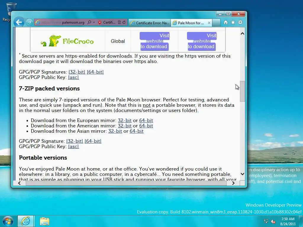This screenshot has width=303, height=227.
Task: Click the first FileCroco Visit website to download button
Action: (154, 41)
